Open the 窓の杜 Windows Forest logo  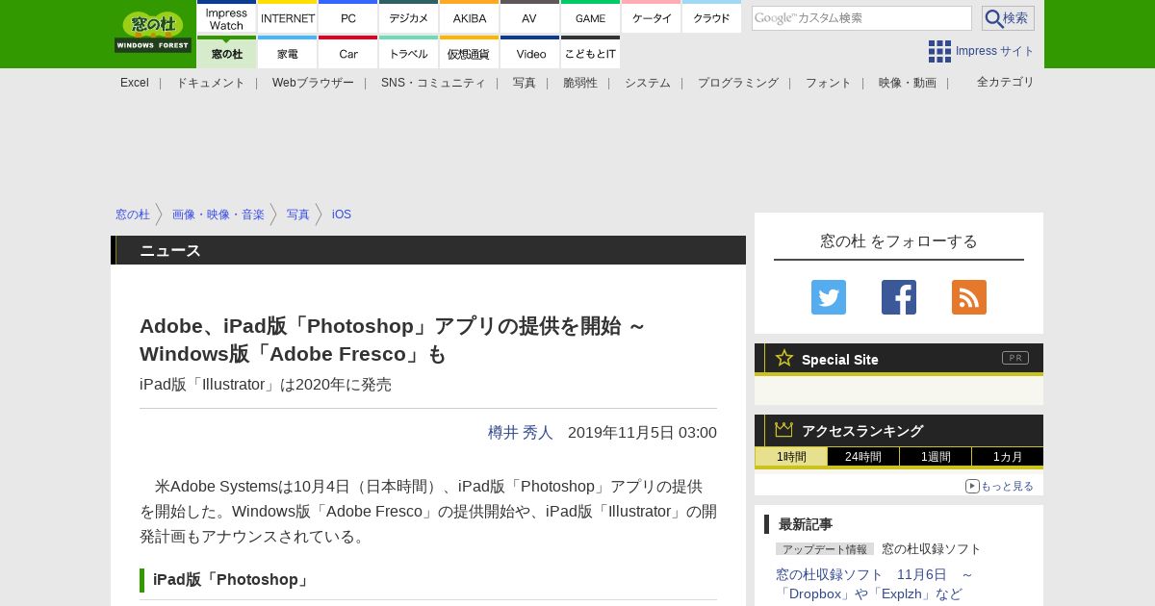(x=153, y=33)
